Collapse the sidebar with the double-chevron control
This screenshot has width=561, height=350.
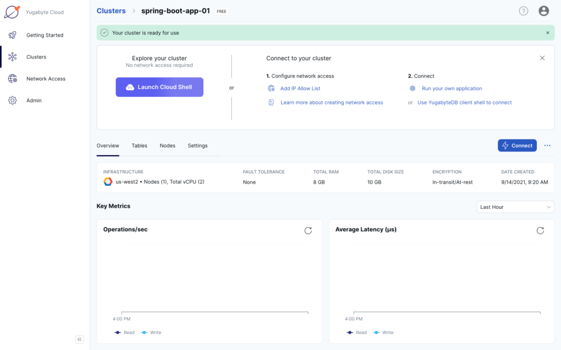pyautogui.click(x=79, y=339)
